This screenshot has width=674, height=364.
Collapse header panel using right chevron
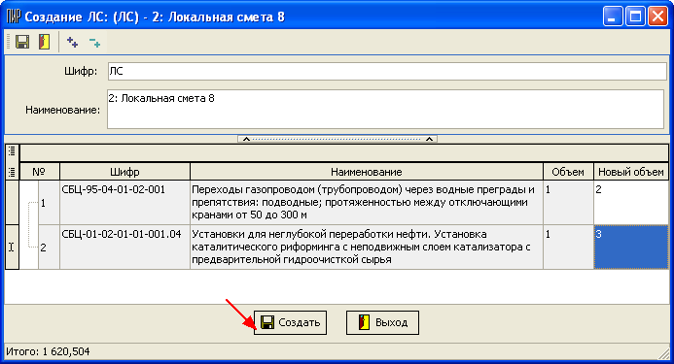(429, 139)
